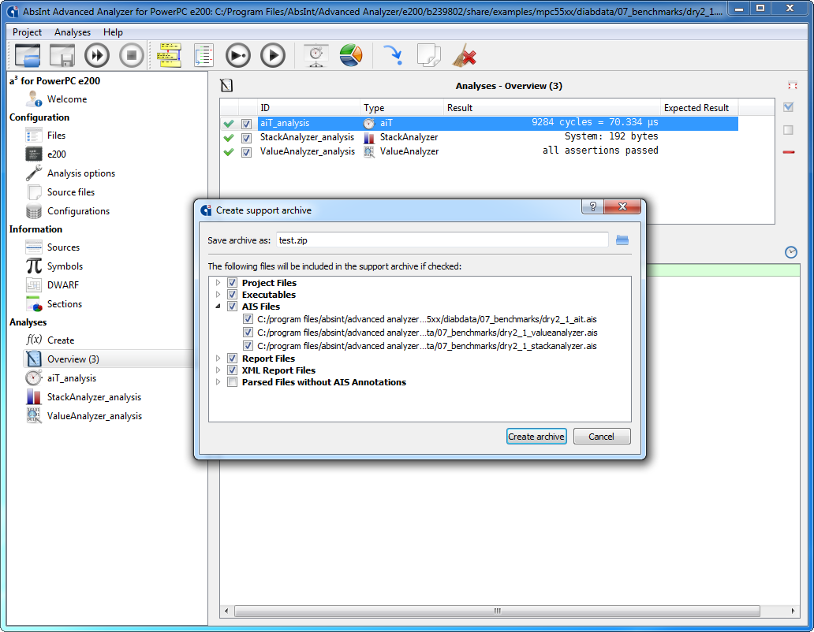
Task: Click the copy documents toolbar icon
Action: (x=429, y=55)
